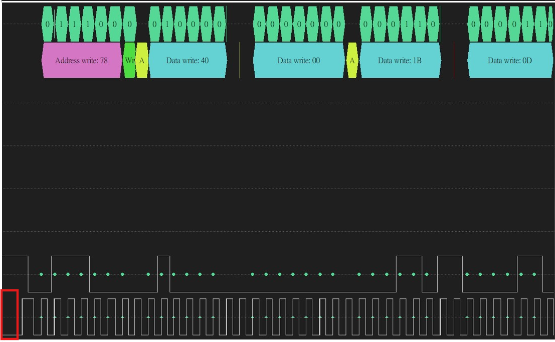
Task: Select the yellow "A" block before "Data write: 1B"
Action: pyautogui.click(x=352, y=60)
